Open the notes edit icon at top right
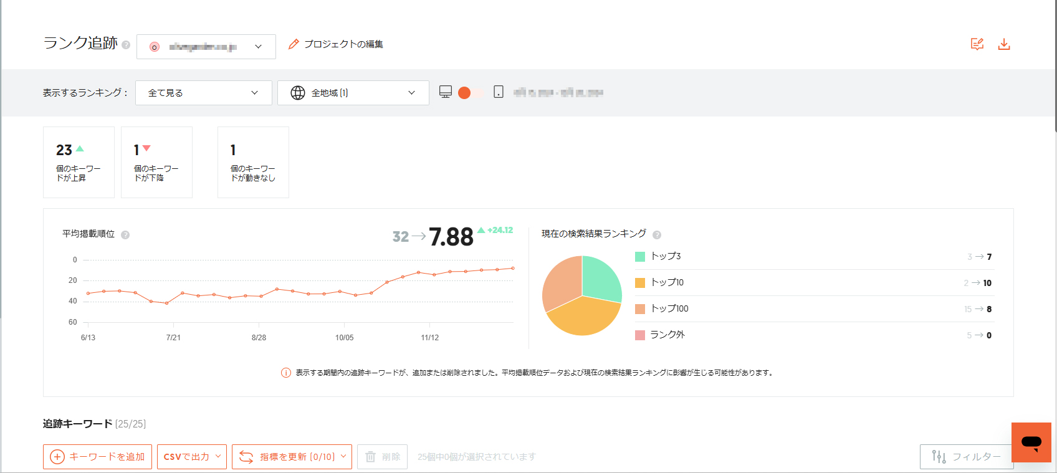Screen dimensions: 1057x473 coord(977,44)
